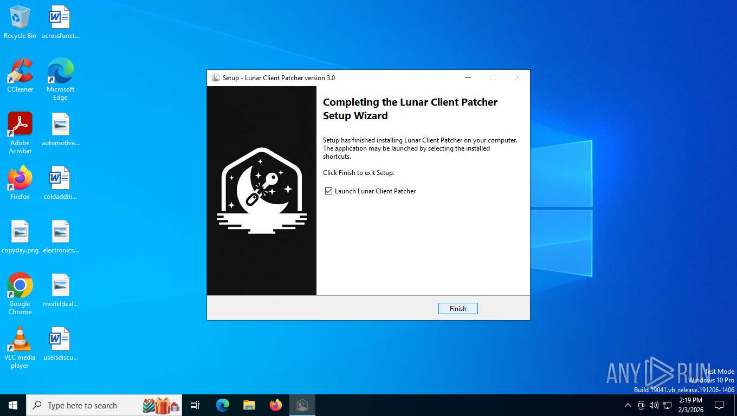
Task: Select the VLC media player shortcut
Action: tap(20, 347)
